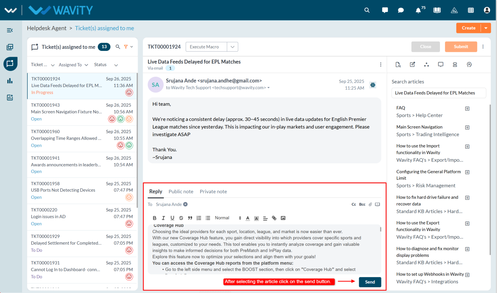The width and height of the screenshot is (497, 293).
Task: Switch to the Reply tab
Action: pos(155,192)
